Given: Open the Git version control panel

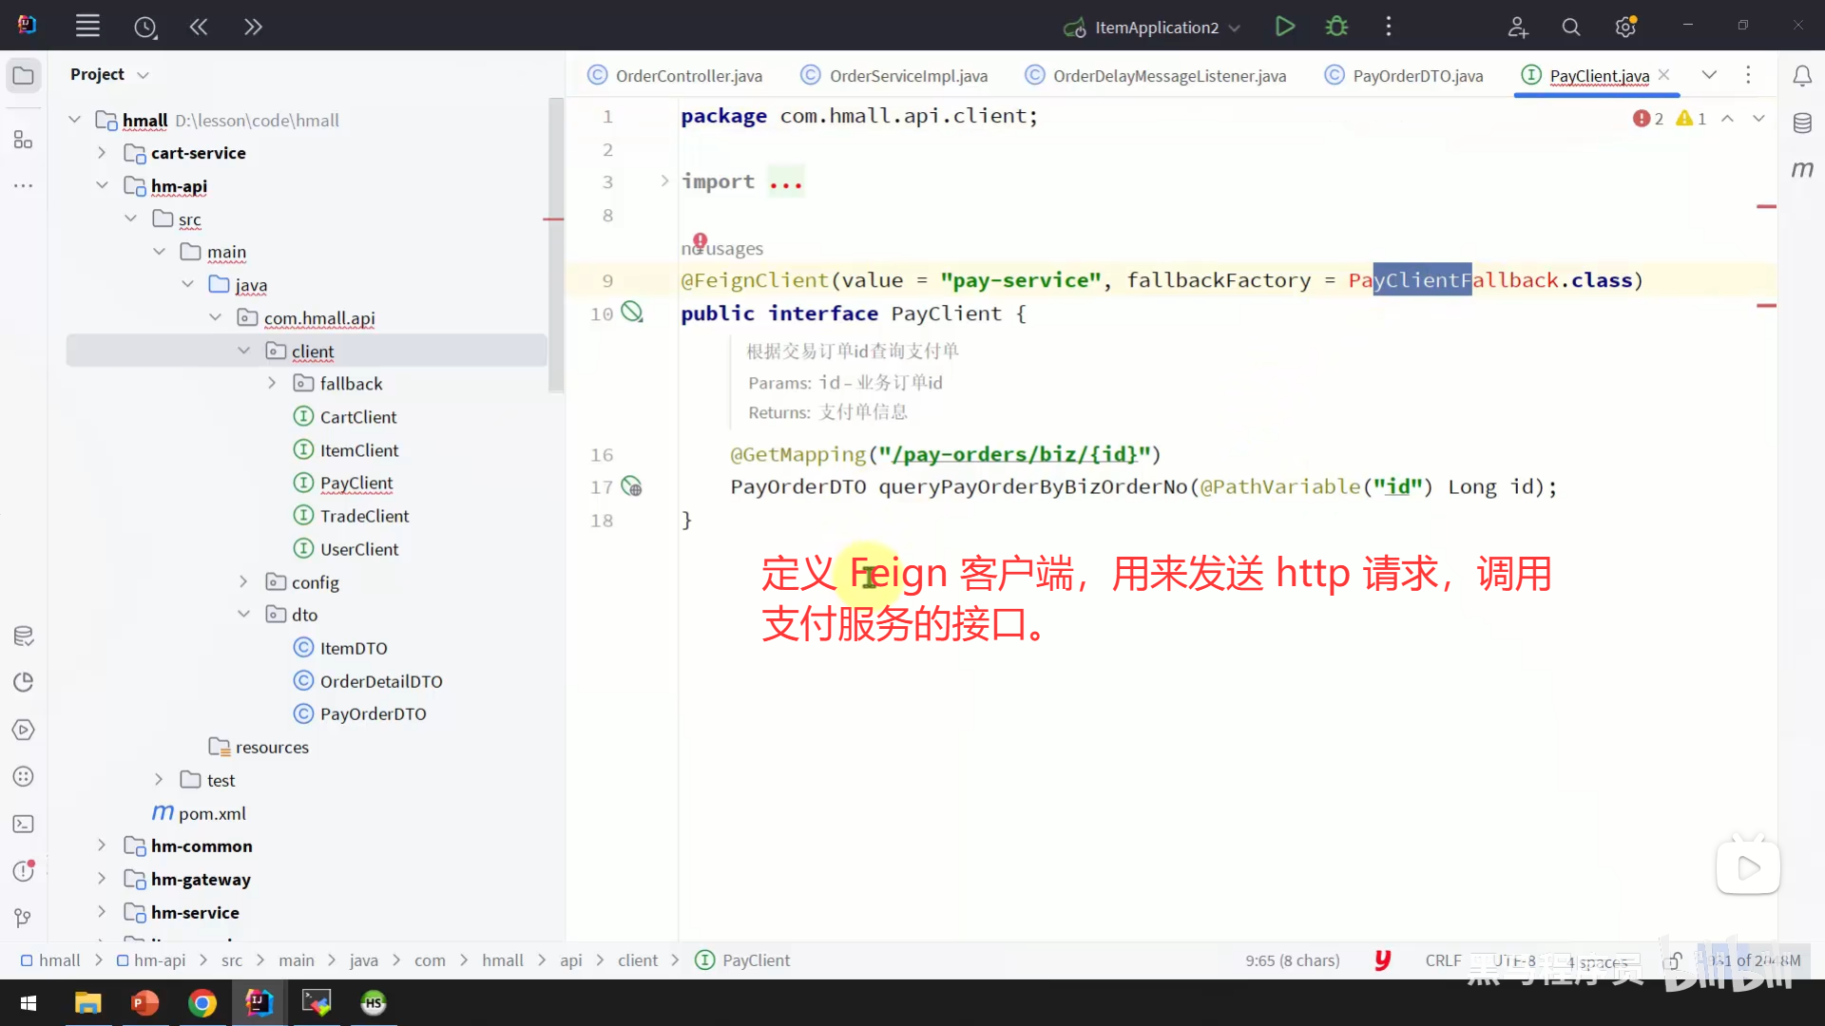Looking at the screenshot, I should (24, 918).
